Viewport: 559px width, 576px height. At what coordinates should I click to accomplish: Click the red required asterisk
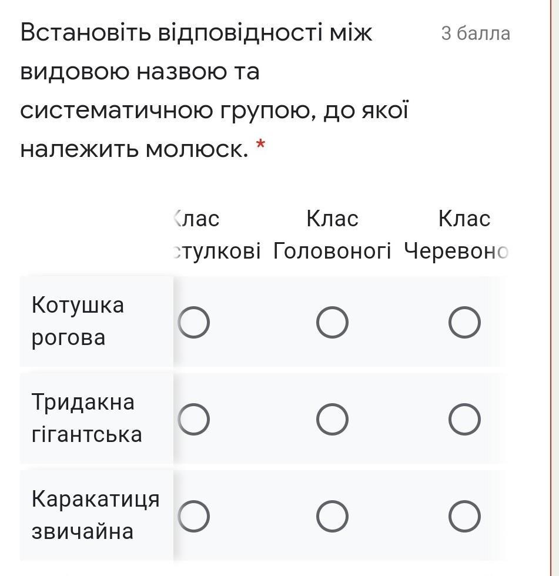(260, 145)
